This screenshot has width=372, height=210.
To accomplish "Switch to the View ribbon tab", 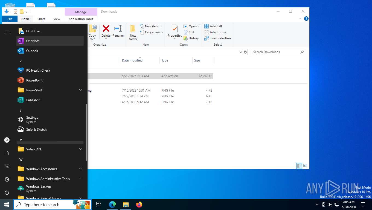I will pos(57,19).
